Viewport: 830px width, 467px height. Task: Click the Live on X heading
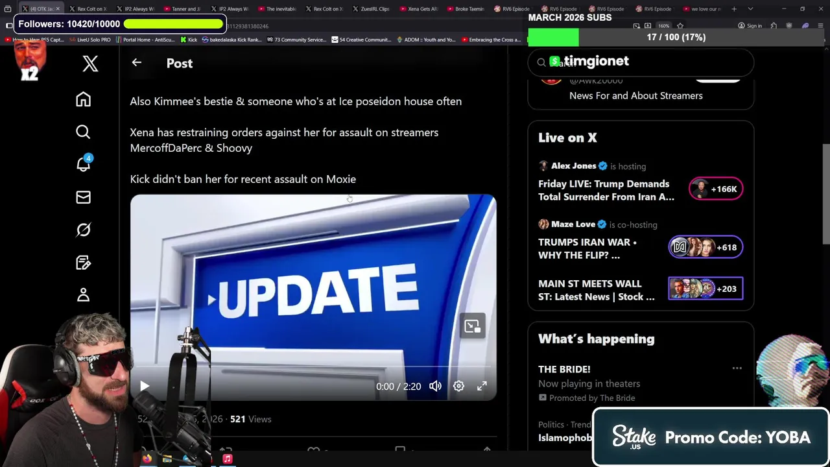[x=567, y=138]
